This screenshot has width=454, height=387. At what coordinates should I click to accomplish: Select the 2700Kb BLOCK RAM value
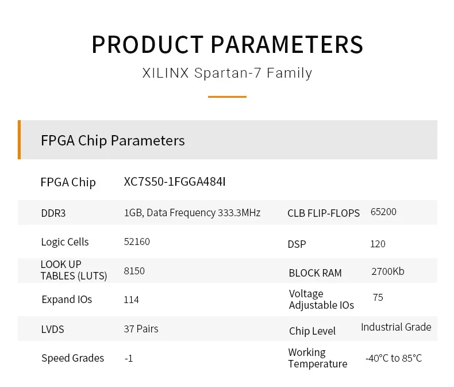(x=388, y=271)
